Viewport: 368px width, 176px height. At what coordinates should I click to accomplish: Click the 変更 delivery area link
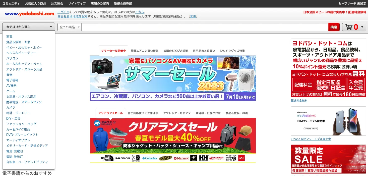(x=193, y=16)
